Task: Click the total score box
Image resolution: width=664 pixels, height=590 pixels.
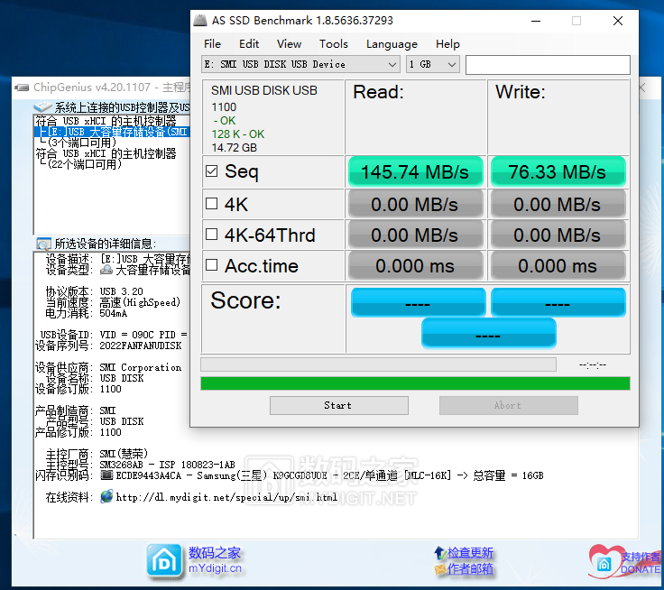Action: (488, 333)
